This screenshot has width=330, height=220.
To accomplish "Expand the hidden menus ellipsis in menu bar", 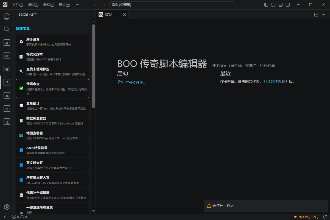I will (77, 5).
